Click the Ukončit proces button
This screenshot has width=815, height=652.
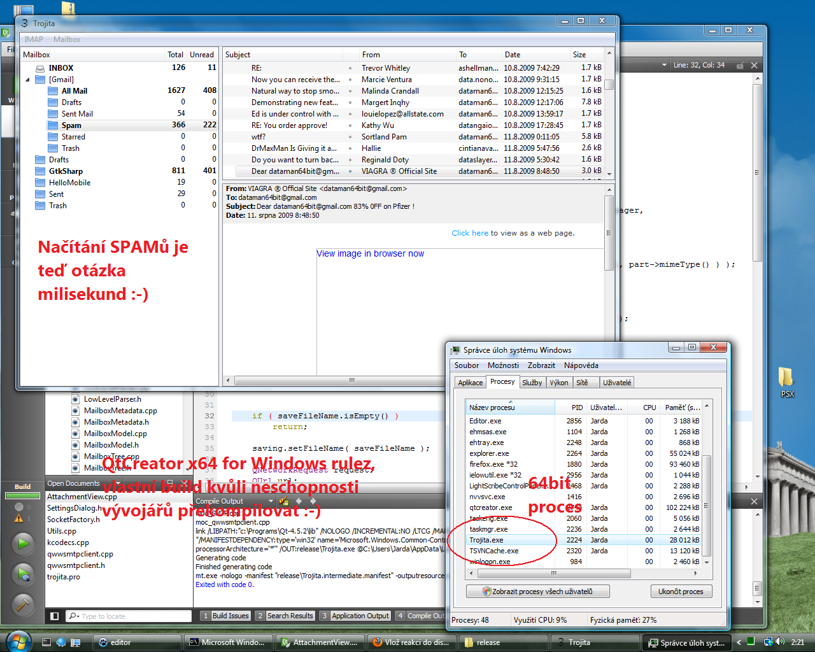[x=681, y=592]
